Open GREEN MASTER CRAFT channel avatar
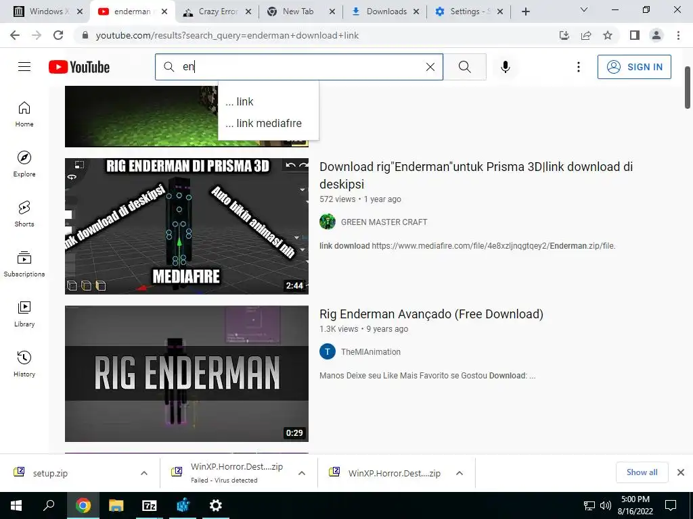Screen dimensions: 693x519 tap(328, 222)
